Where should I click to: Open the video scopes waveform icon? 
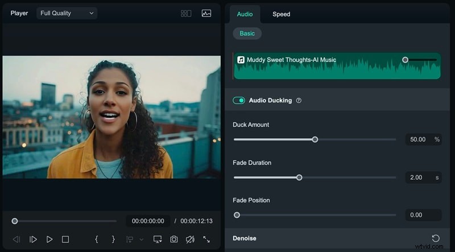coord(206,13)
